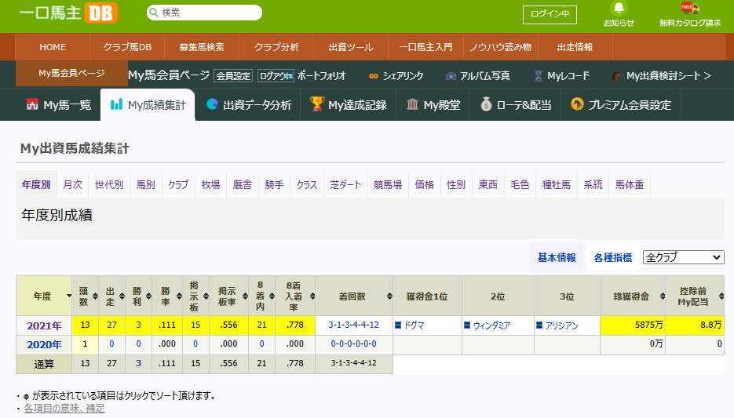734x418 pixels.
Task: Switch to 基本情報 view
Action: coord(557,257)
